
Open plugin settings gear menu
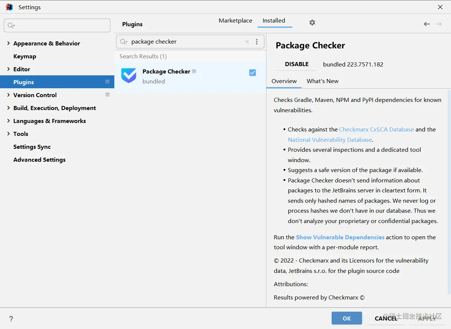pyautogui.click(x=312, y=23)
